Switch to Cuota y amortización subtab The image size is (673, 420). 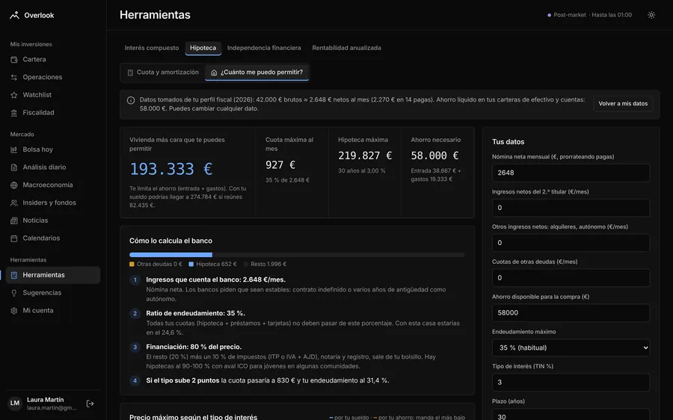pyautogui.click(x=163, y=72)
